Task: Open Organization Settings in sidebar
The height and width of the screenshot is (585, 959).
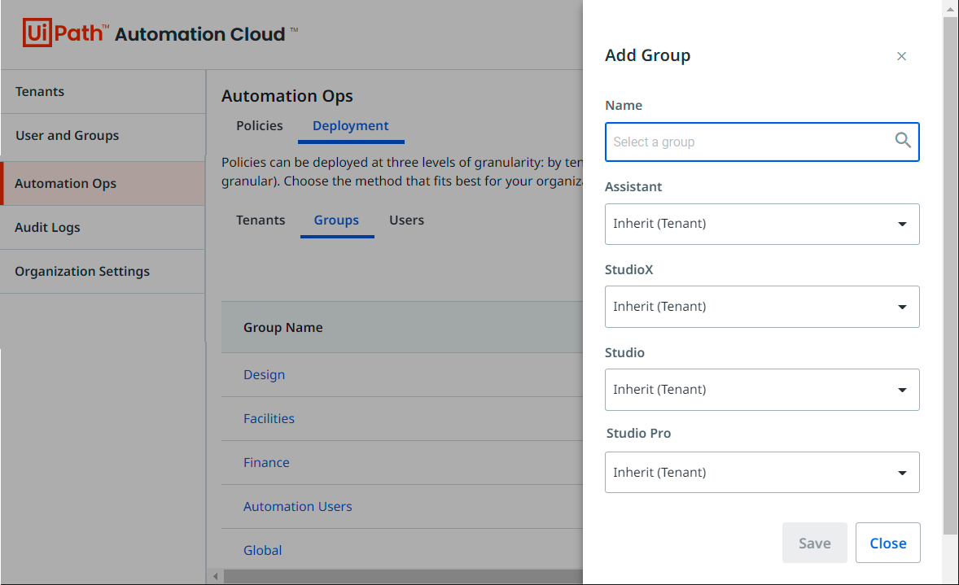Action: 103,272
